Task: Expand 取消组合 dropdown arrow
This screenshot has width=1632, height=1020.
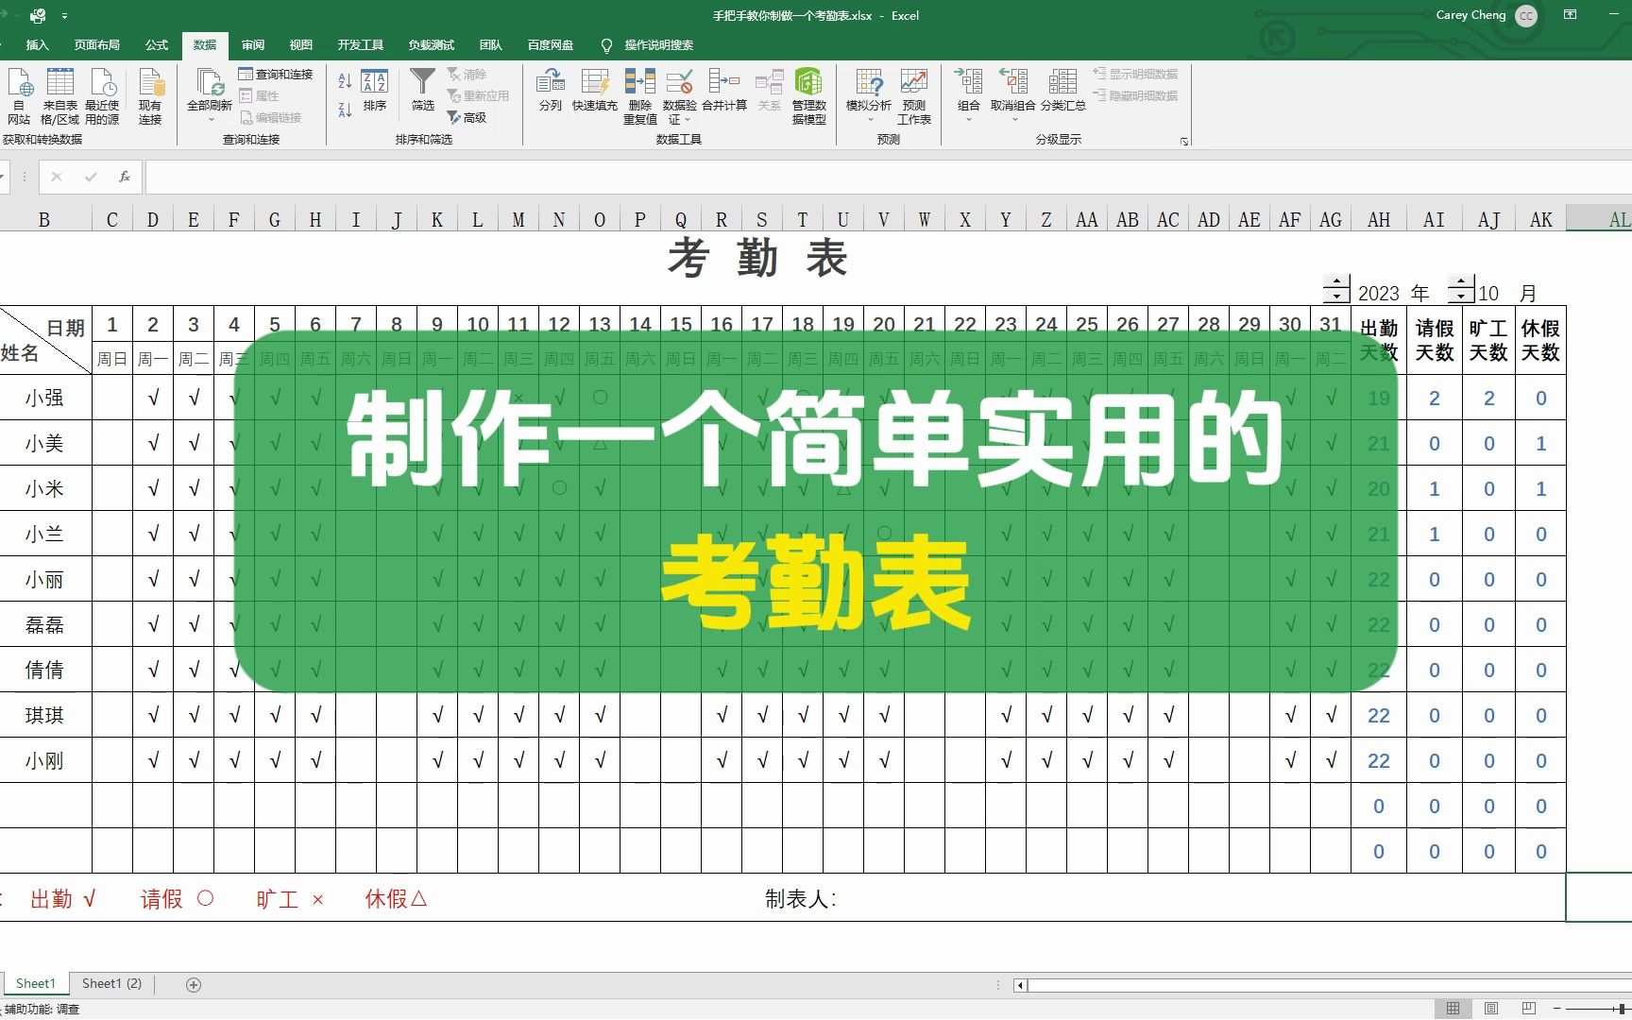Action: coord(1014,120)
